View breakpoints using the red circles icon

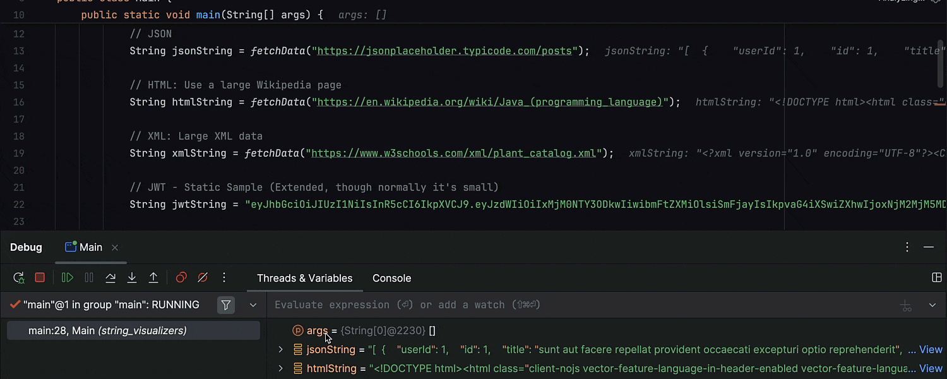tap(181, 278)
